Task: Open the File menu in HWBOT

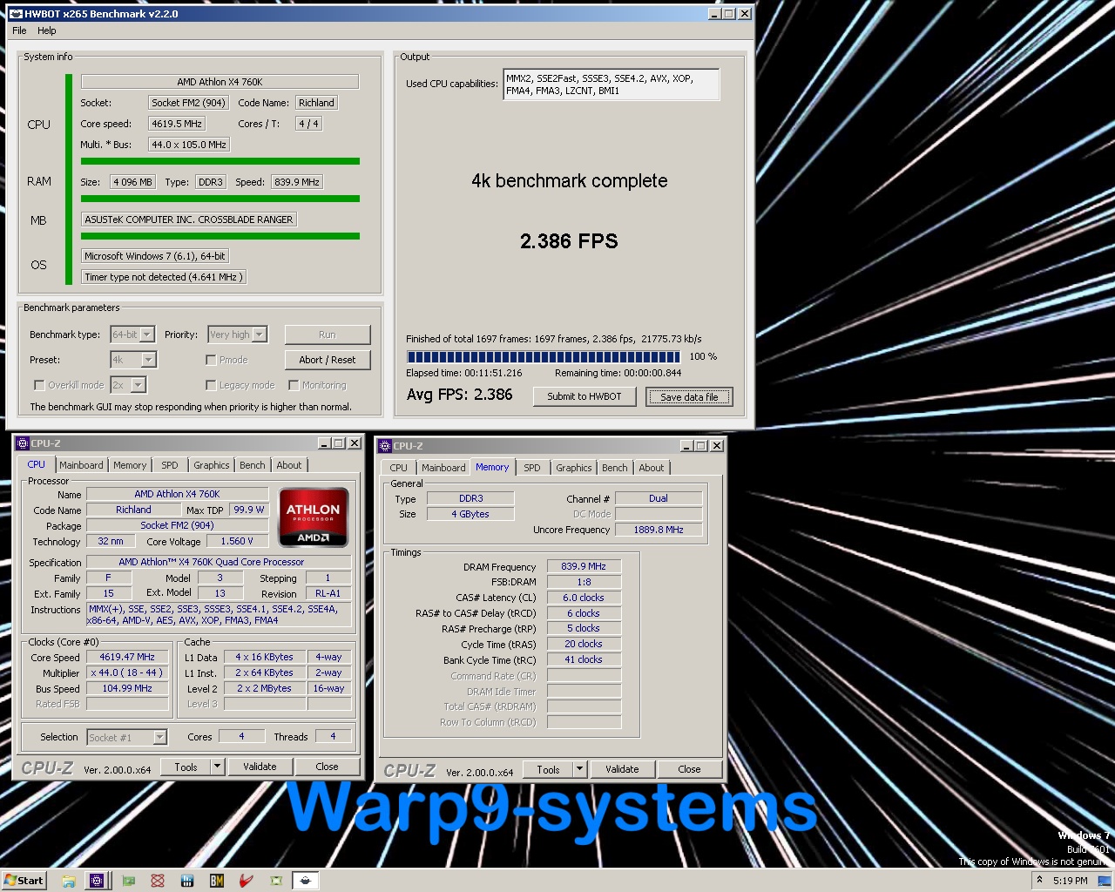Action: pyautogui.click(x=19, y=30)
